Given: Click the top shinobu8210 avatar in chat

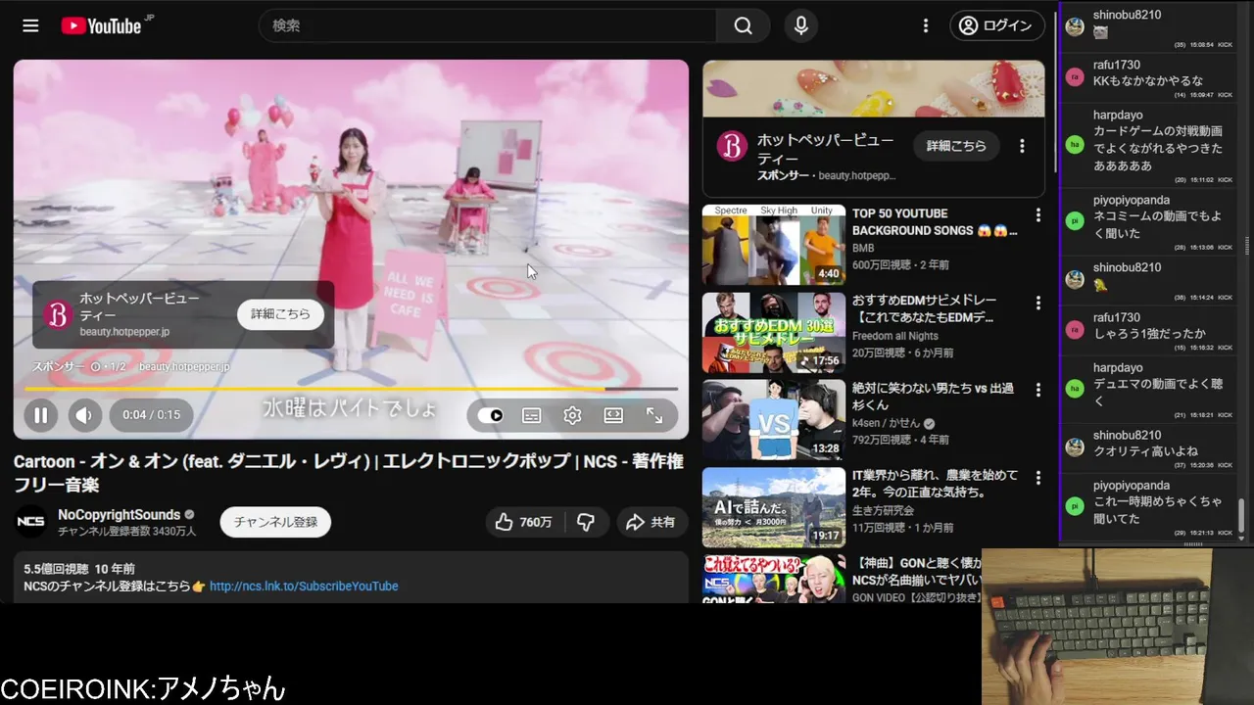Looking at the screenshot, I should click(x=1075, y=26).
